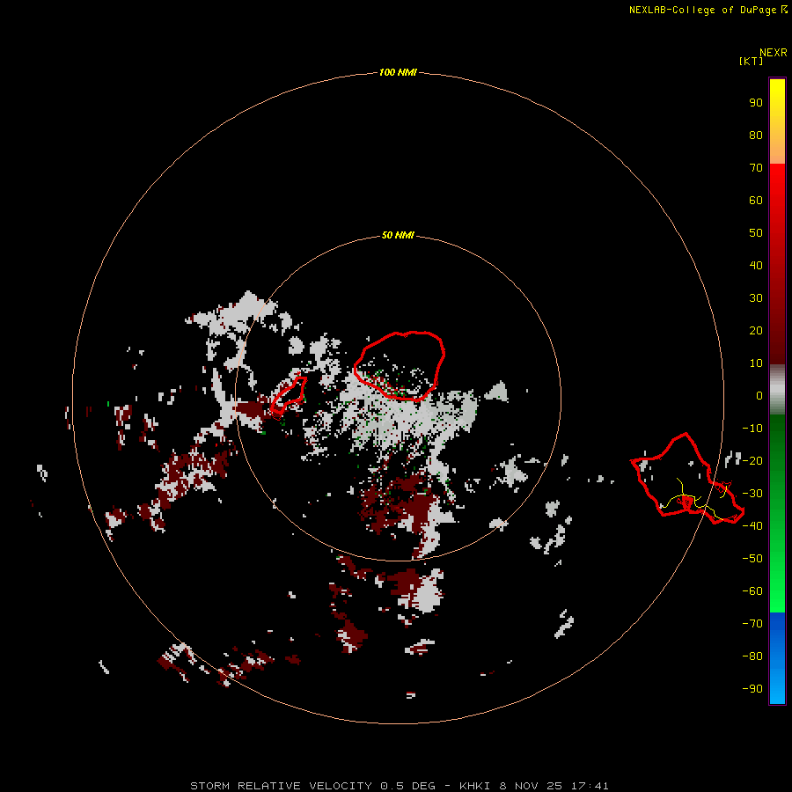Click the 30 value on velocity scale
This screenshot has width=792, height=792.
click(x=756, y=298)
